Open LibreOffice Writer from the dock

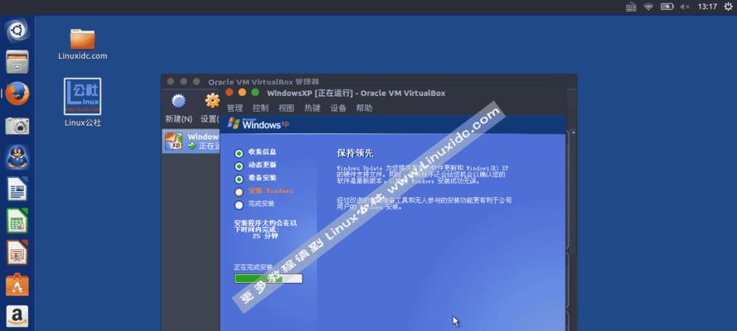click(x=17, y=189)
